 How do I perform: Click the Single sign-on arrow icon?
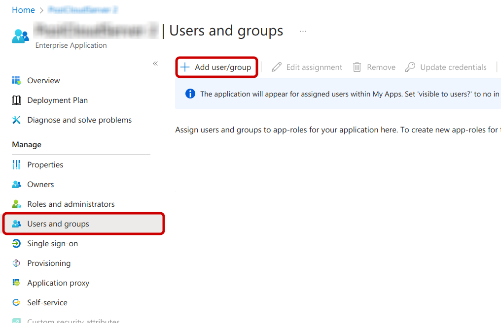click(17, 244)
